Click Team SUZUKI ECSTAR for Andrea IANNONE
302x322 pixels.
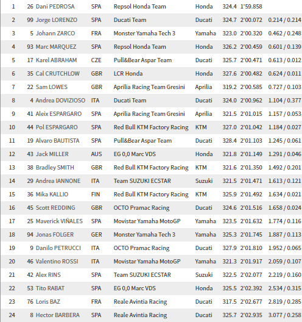point(142,181)
